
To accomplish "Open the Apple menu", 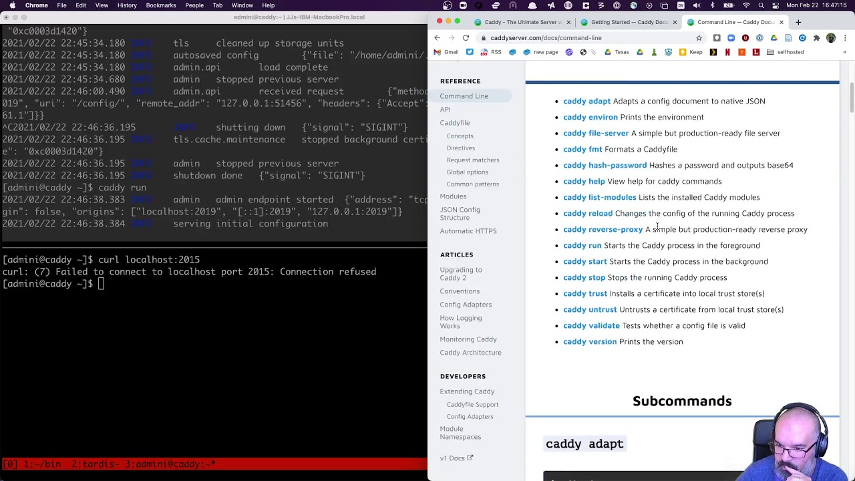I will 11,5.
